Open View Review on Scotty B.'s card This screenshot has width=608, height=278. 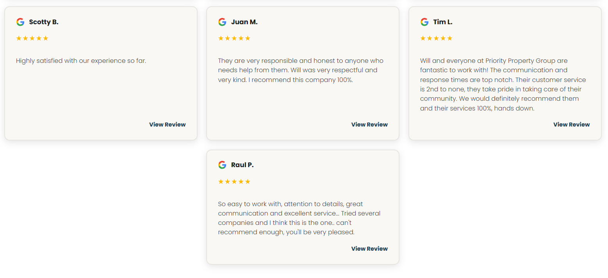click(x=167, y=125)
